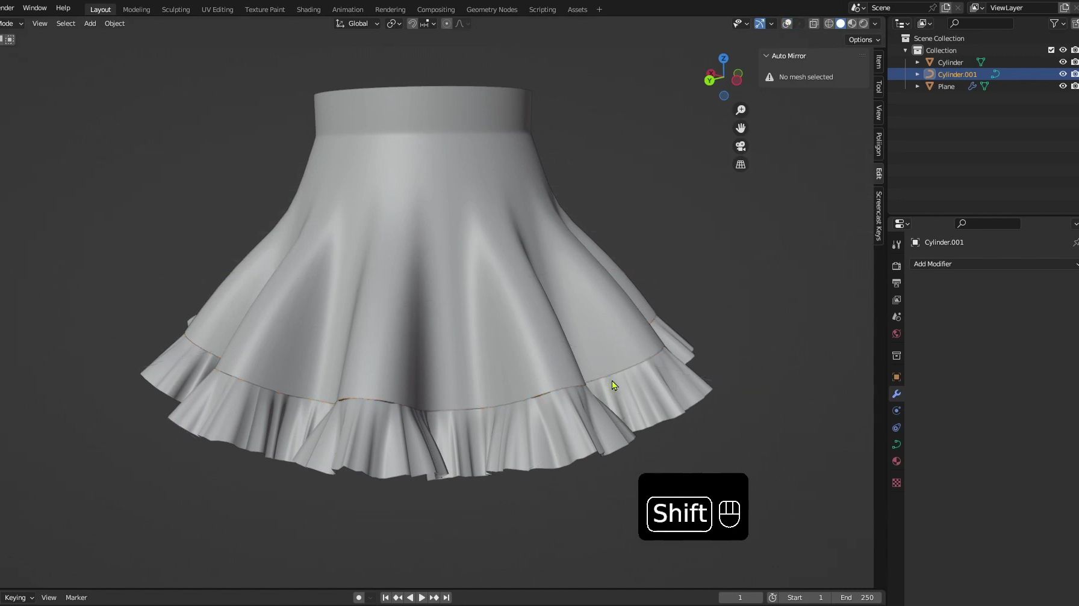Switch to wireframe viewport shading
This screenshot has width=1079, height=606.
pos(829,23)
